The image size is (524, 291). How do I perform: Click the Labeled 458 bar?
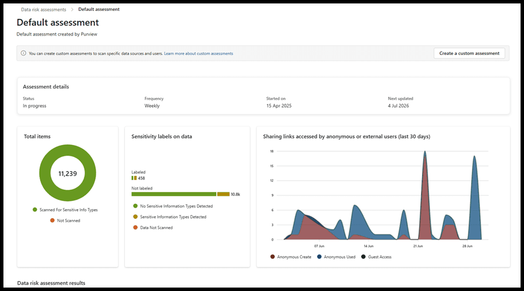134,178
